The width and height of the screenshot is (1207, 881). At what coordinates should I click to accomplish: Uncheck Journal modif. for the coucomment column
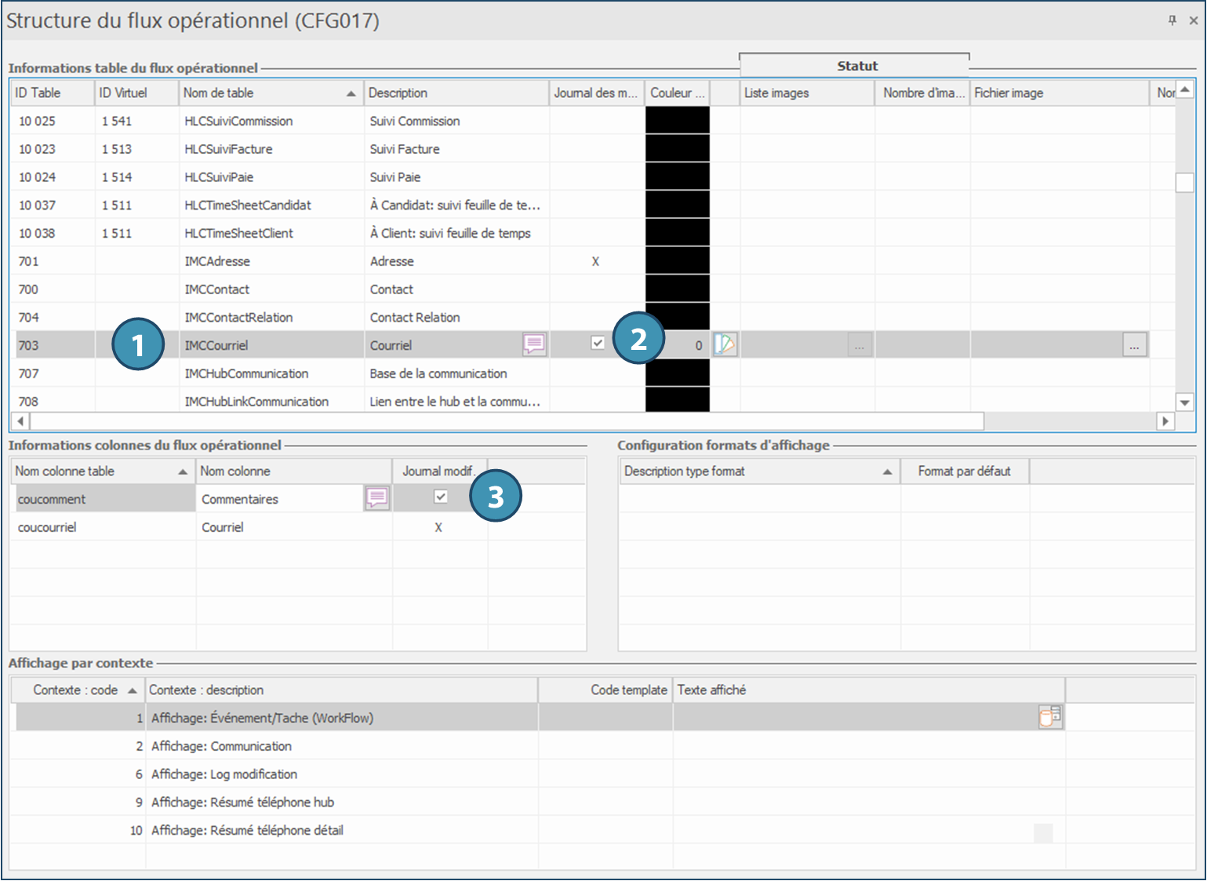[441, 497]
